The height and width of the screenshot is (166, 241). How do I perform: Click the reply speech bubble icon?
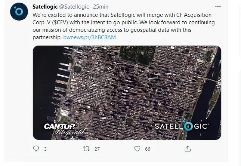click(36, 149)
